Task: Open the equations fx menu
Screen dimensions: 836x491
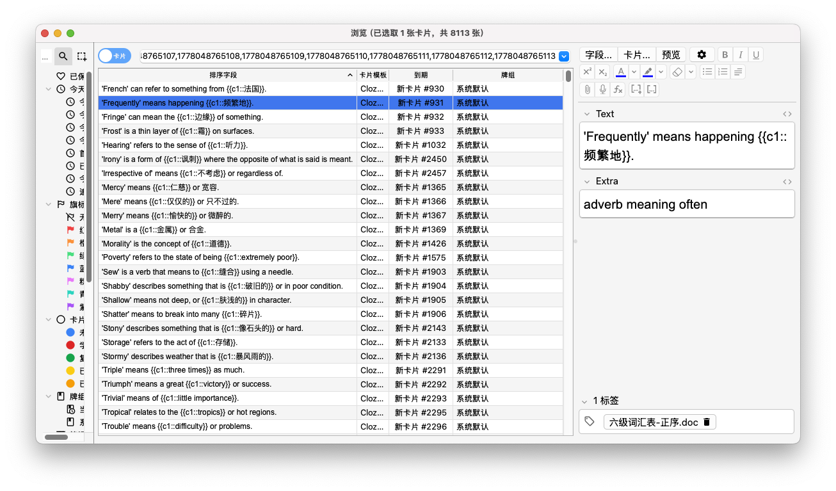Action: point(618,90)
